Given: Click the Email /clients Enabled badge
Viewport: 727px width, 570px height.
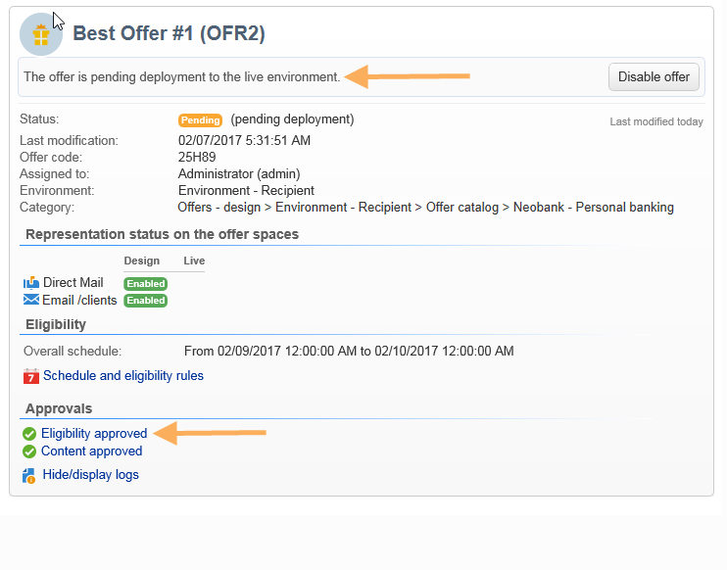Looking at the screenshot, I should click(x=145, y=301).
